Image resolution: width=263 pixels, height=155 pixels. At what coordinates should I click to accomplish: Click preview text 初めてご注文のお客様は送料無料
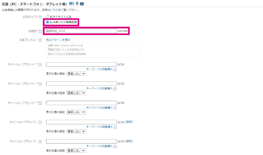67,54
